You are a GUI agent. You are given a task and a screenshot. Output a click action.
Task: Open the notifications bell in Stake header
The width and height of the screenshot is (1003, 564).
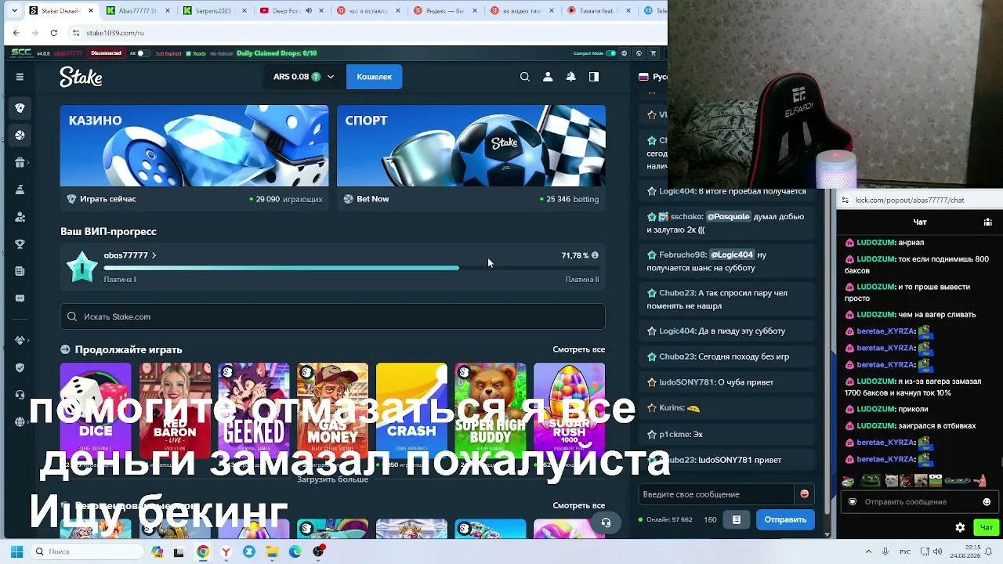point(570,77)
